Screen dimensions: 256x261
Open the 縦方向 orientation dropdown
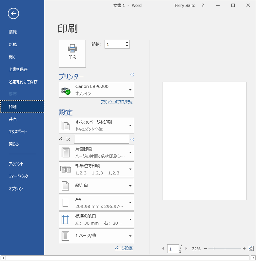tap(97, 186)
